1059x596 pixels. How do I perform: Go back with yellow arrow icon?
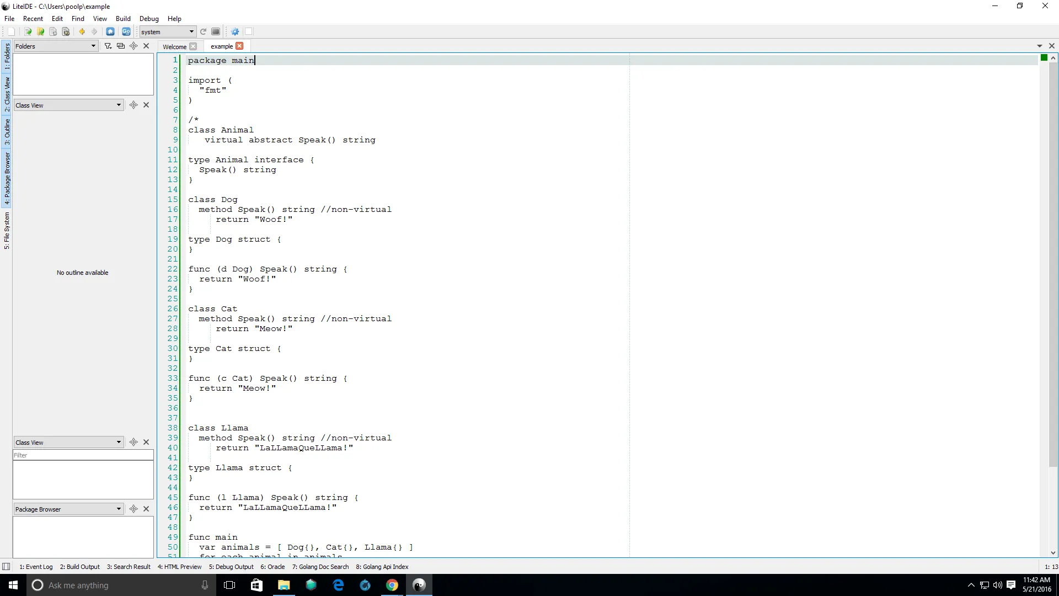pyautogui.click(x=82, y=31)
